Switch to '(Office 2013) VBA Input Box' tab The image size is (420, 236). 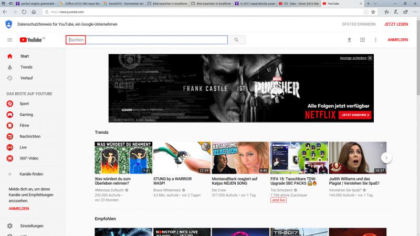coord(80,4)
